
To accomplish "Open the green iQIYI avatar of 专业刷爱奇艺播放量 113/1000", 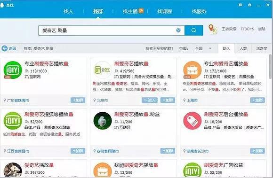I will point(13,70).
